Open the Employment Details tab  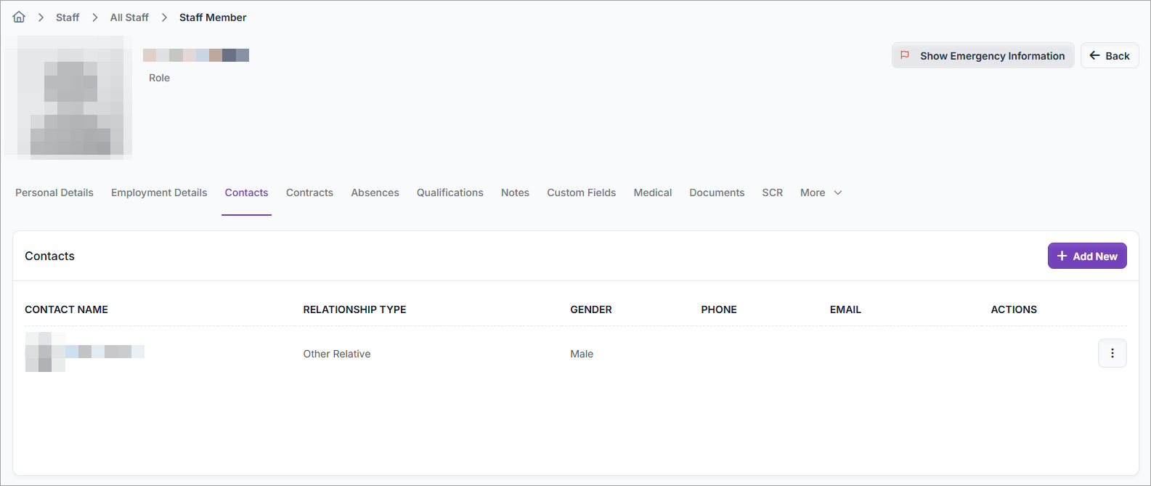pos(159,193)
